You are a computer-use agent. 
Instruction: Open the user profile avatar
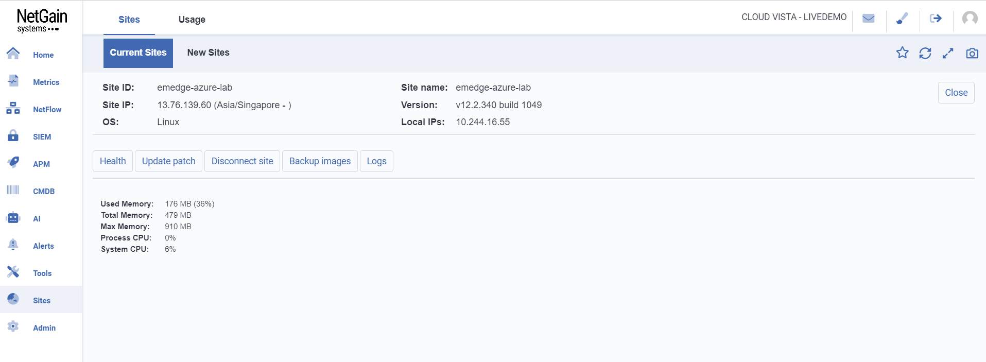tap(970, 19)
